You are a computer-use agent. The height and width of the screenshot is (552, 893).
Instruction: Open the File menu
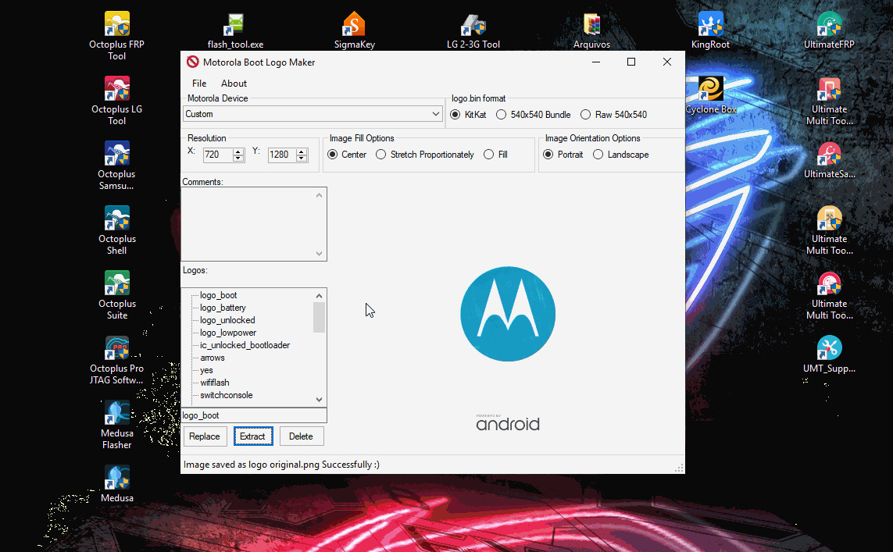pyautogui.click(x=199, y=83)
